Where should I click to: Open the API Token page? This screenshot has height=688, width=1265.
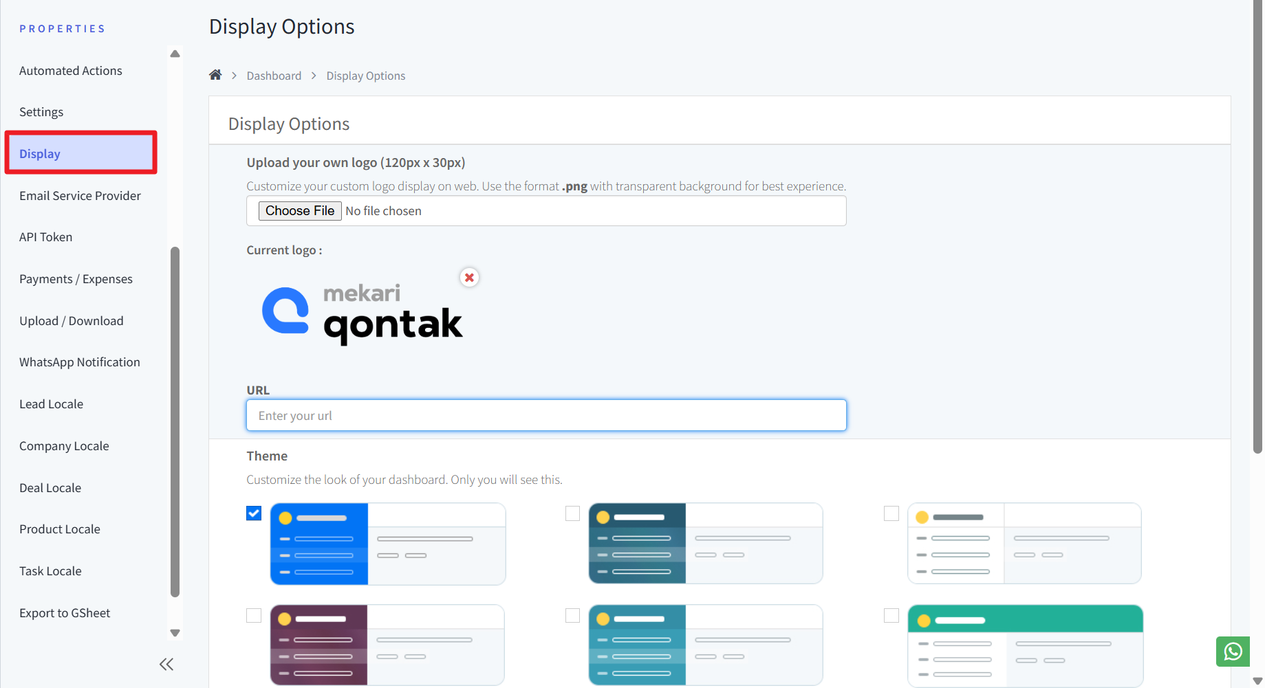(45, 237)
